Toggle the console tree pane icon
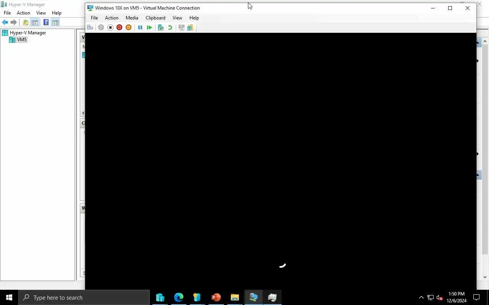The height and width of the screenshot is (305, 489). [x=34, y=22]
